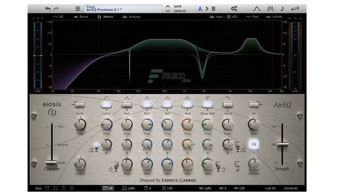
Task: Toggle the Steep Bell band switch
Action: [207, 105]
